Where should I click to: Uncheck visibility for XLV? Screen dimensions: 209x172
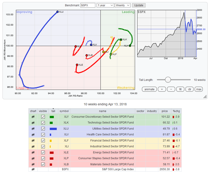(x=43, y=135)
